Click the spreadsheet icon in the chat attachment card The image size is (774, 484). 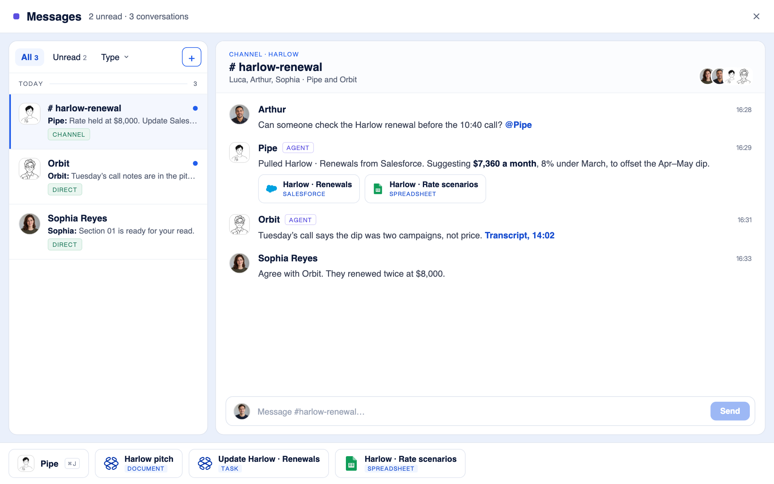378,189
